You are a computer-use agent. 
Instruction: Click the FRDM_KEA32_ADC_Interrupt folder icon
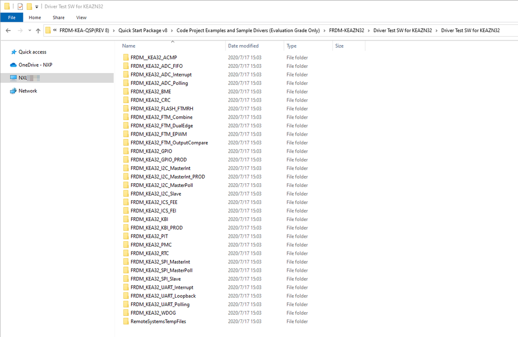(126, 75)
